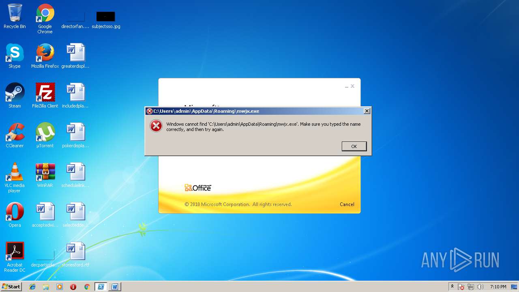Screen dimensions: 519x292
Task: Open the 7:10 PM clock
Action: pos(498,287)
